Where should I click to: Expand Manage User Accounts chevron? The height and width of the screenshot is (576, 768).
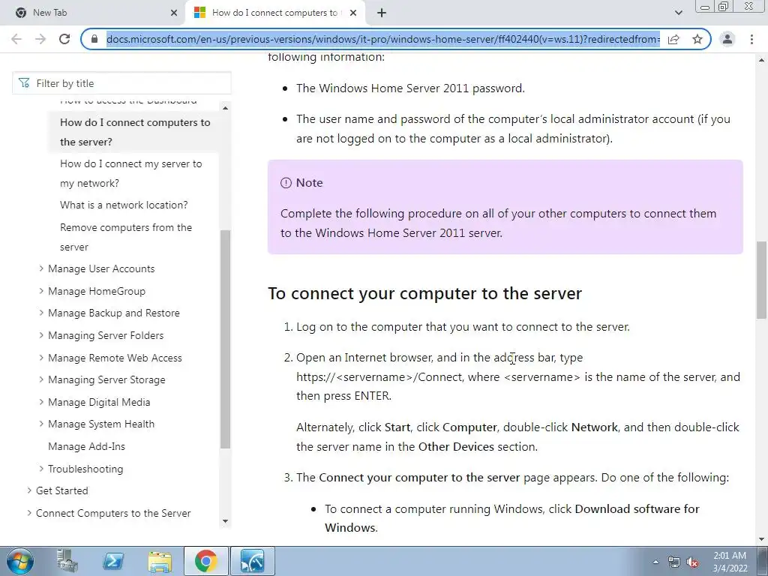[x=41, y=268]
